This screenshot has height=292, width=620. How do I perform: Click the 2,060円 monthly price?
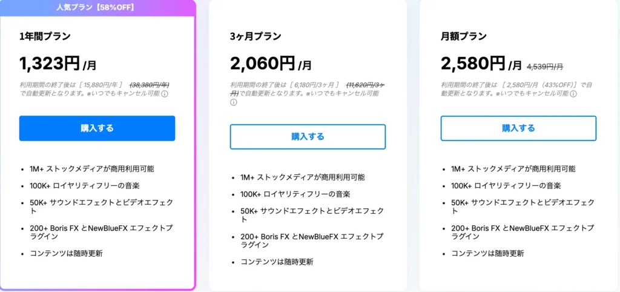pos(263,62)
